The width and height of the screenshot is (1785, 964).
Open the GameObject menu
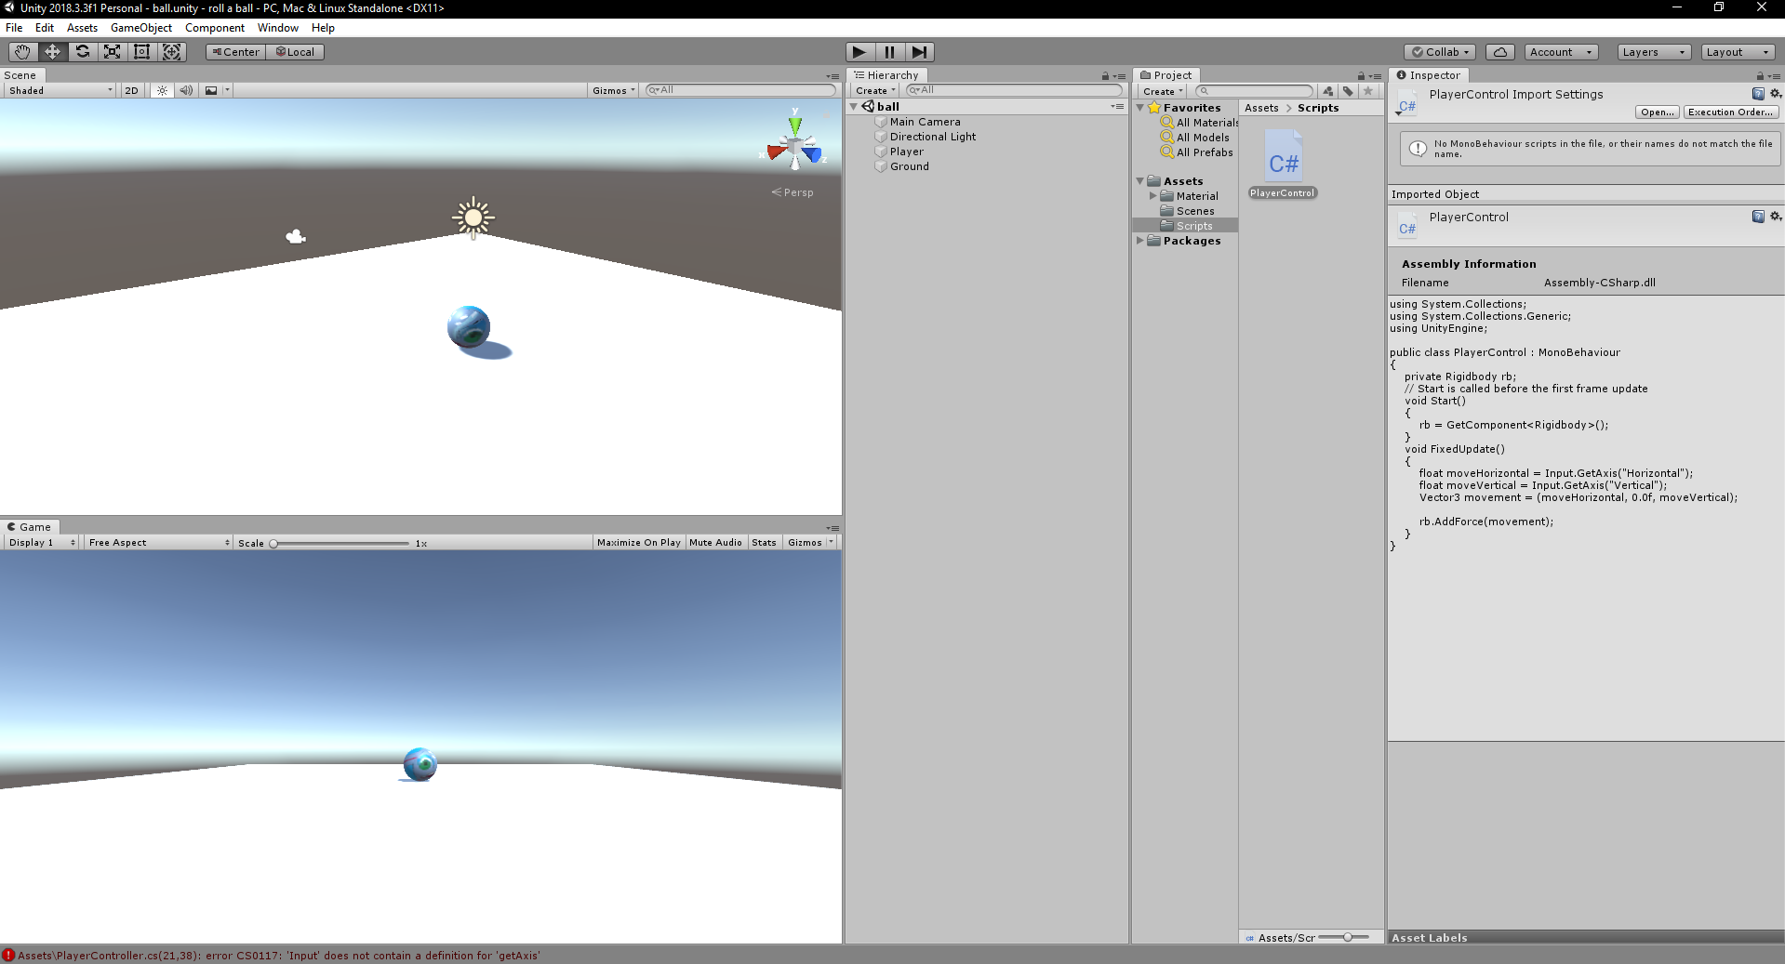coord(141,28)
